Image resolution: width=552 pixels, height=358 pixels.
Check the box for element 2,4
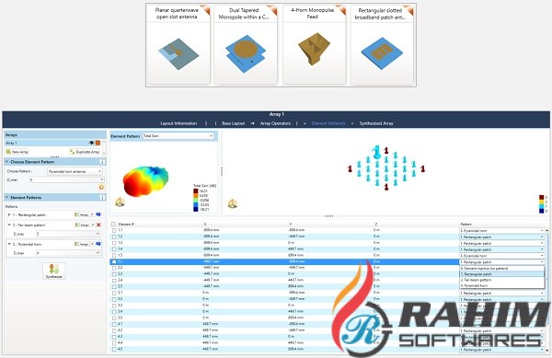coord(114,280)
